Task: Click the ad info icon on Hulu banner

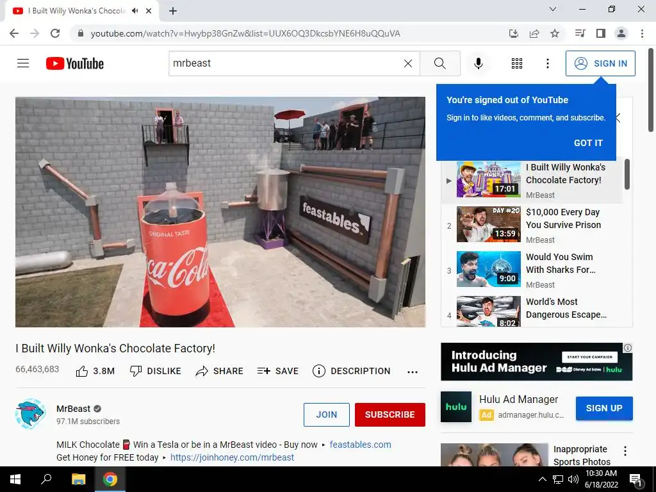Action: coord(628,348)
